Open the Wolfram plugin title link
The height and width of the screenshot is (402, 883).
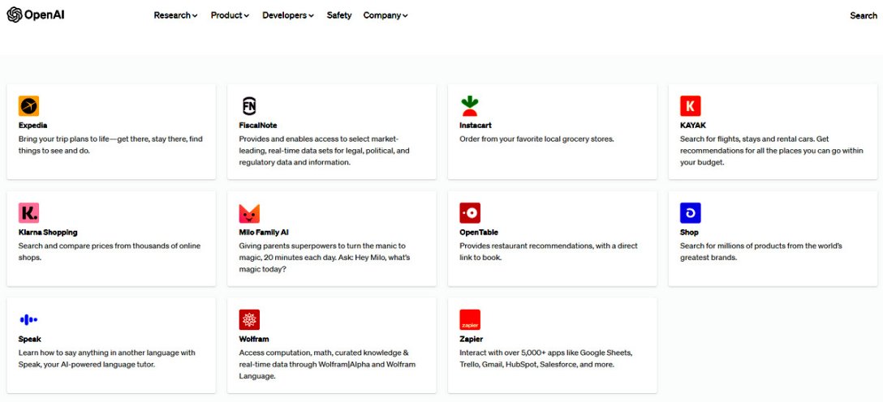click(x=254, y=340)
